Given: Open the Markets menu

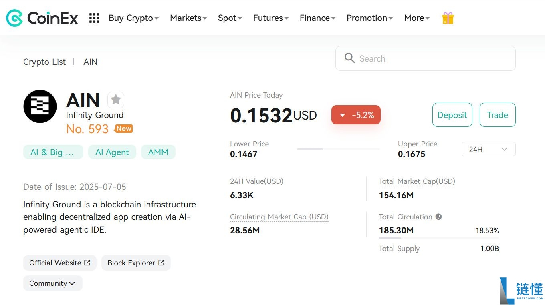Looking at the screenshot, I should (188, 18).
